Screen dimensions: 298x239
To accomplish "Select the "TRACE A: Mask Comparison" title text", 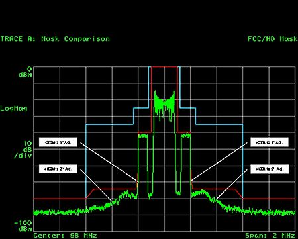I will (x=55, y=39).
